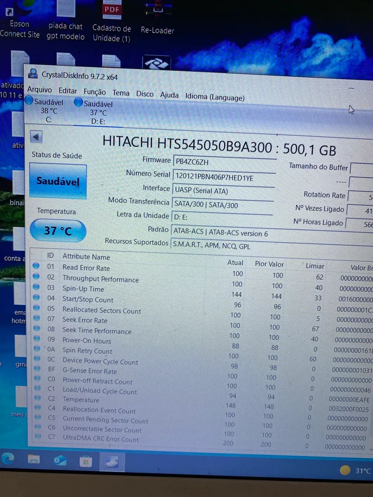
Task: Click status icon for Reallocated Sectors Count
Action: point(37,308)
